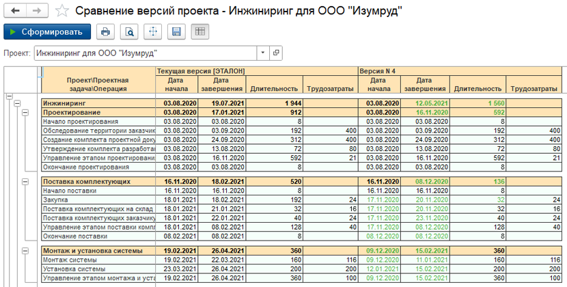Select the green 16.11.2020 end date in Проектирование row

point(425,112)
